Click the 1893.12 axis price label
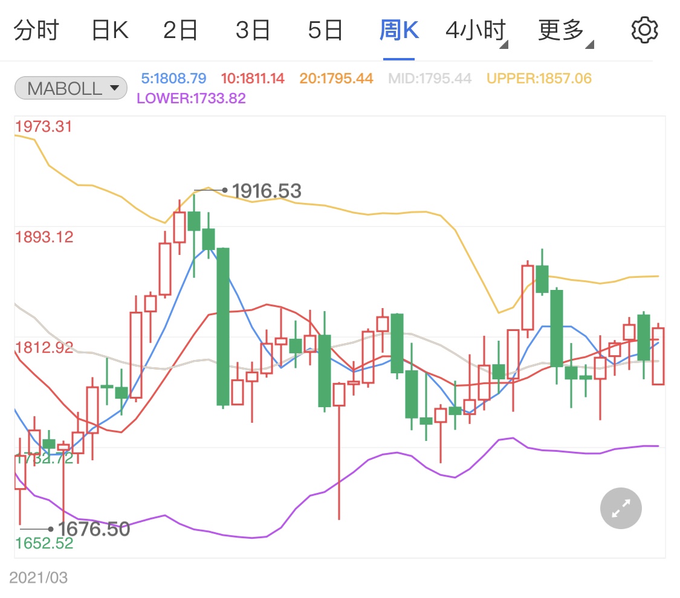This screenshot has height=598, width=680. 44,237
